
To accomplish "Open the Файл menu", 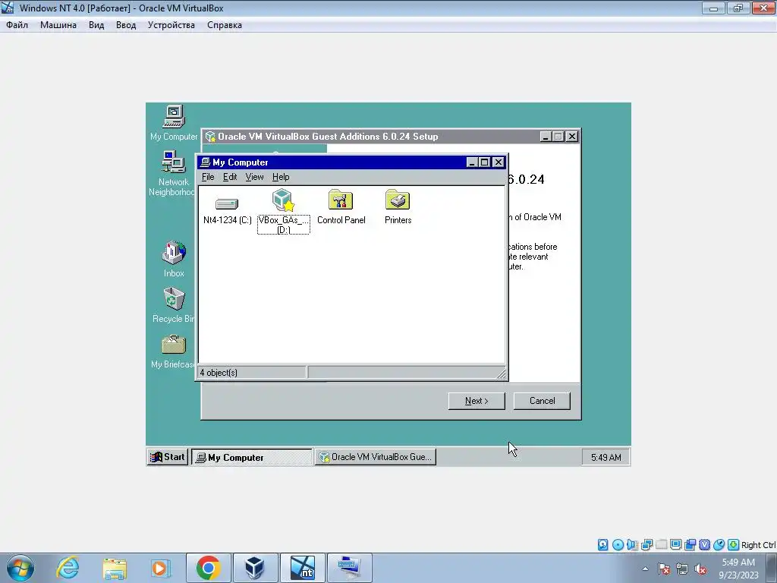I will [17, 25].
